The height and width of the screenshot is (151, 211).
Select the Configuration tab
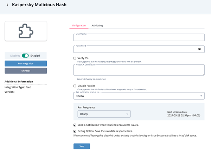pos(79,26)
